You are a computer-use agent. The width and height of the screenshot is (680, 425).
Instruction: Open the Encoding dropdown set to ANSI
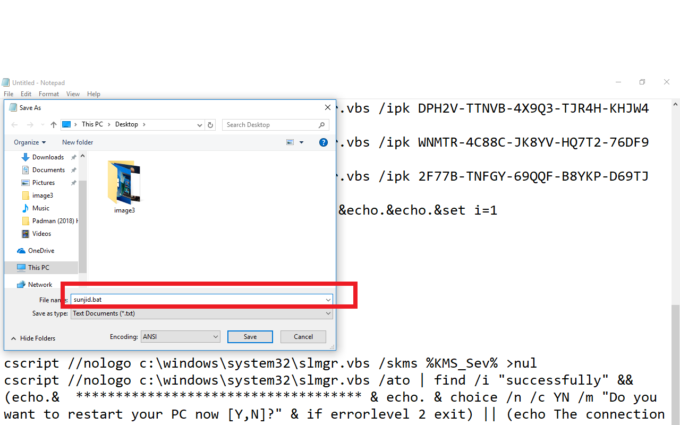[x=180, y=336]
